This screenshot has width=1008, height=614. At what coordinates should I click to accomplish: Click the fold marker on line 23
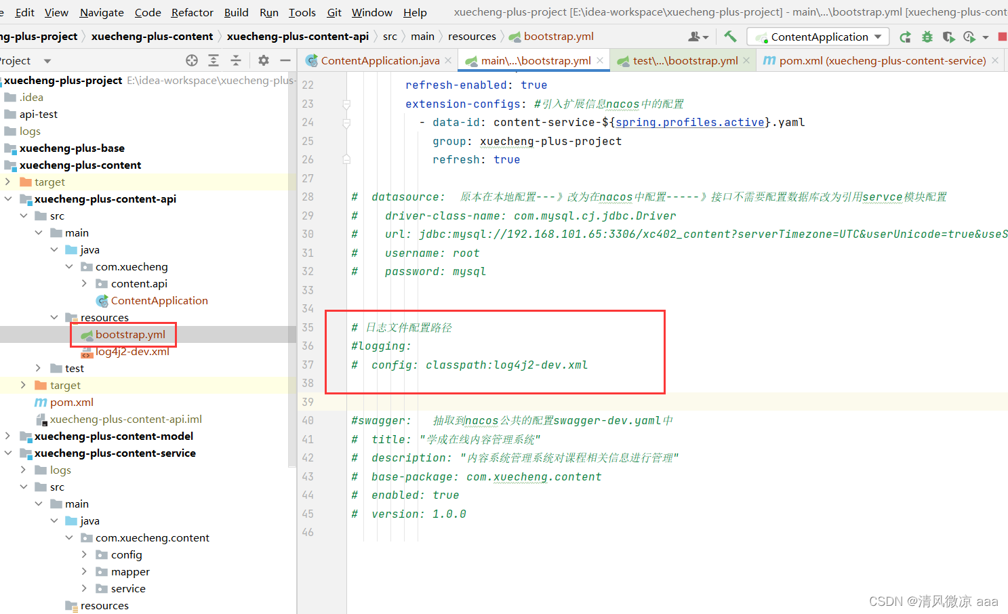(x=346, y=104)
